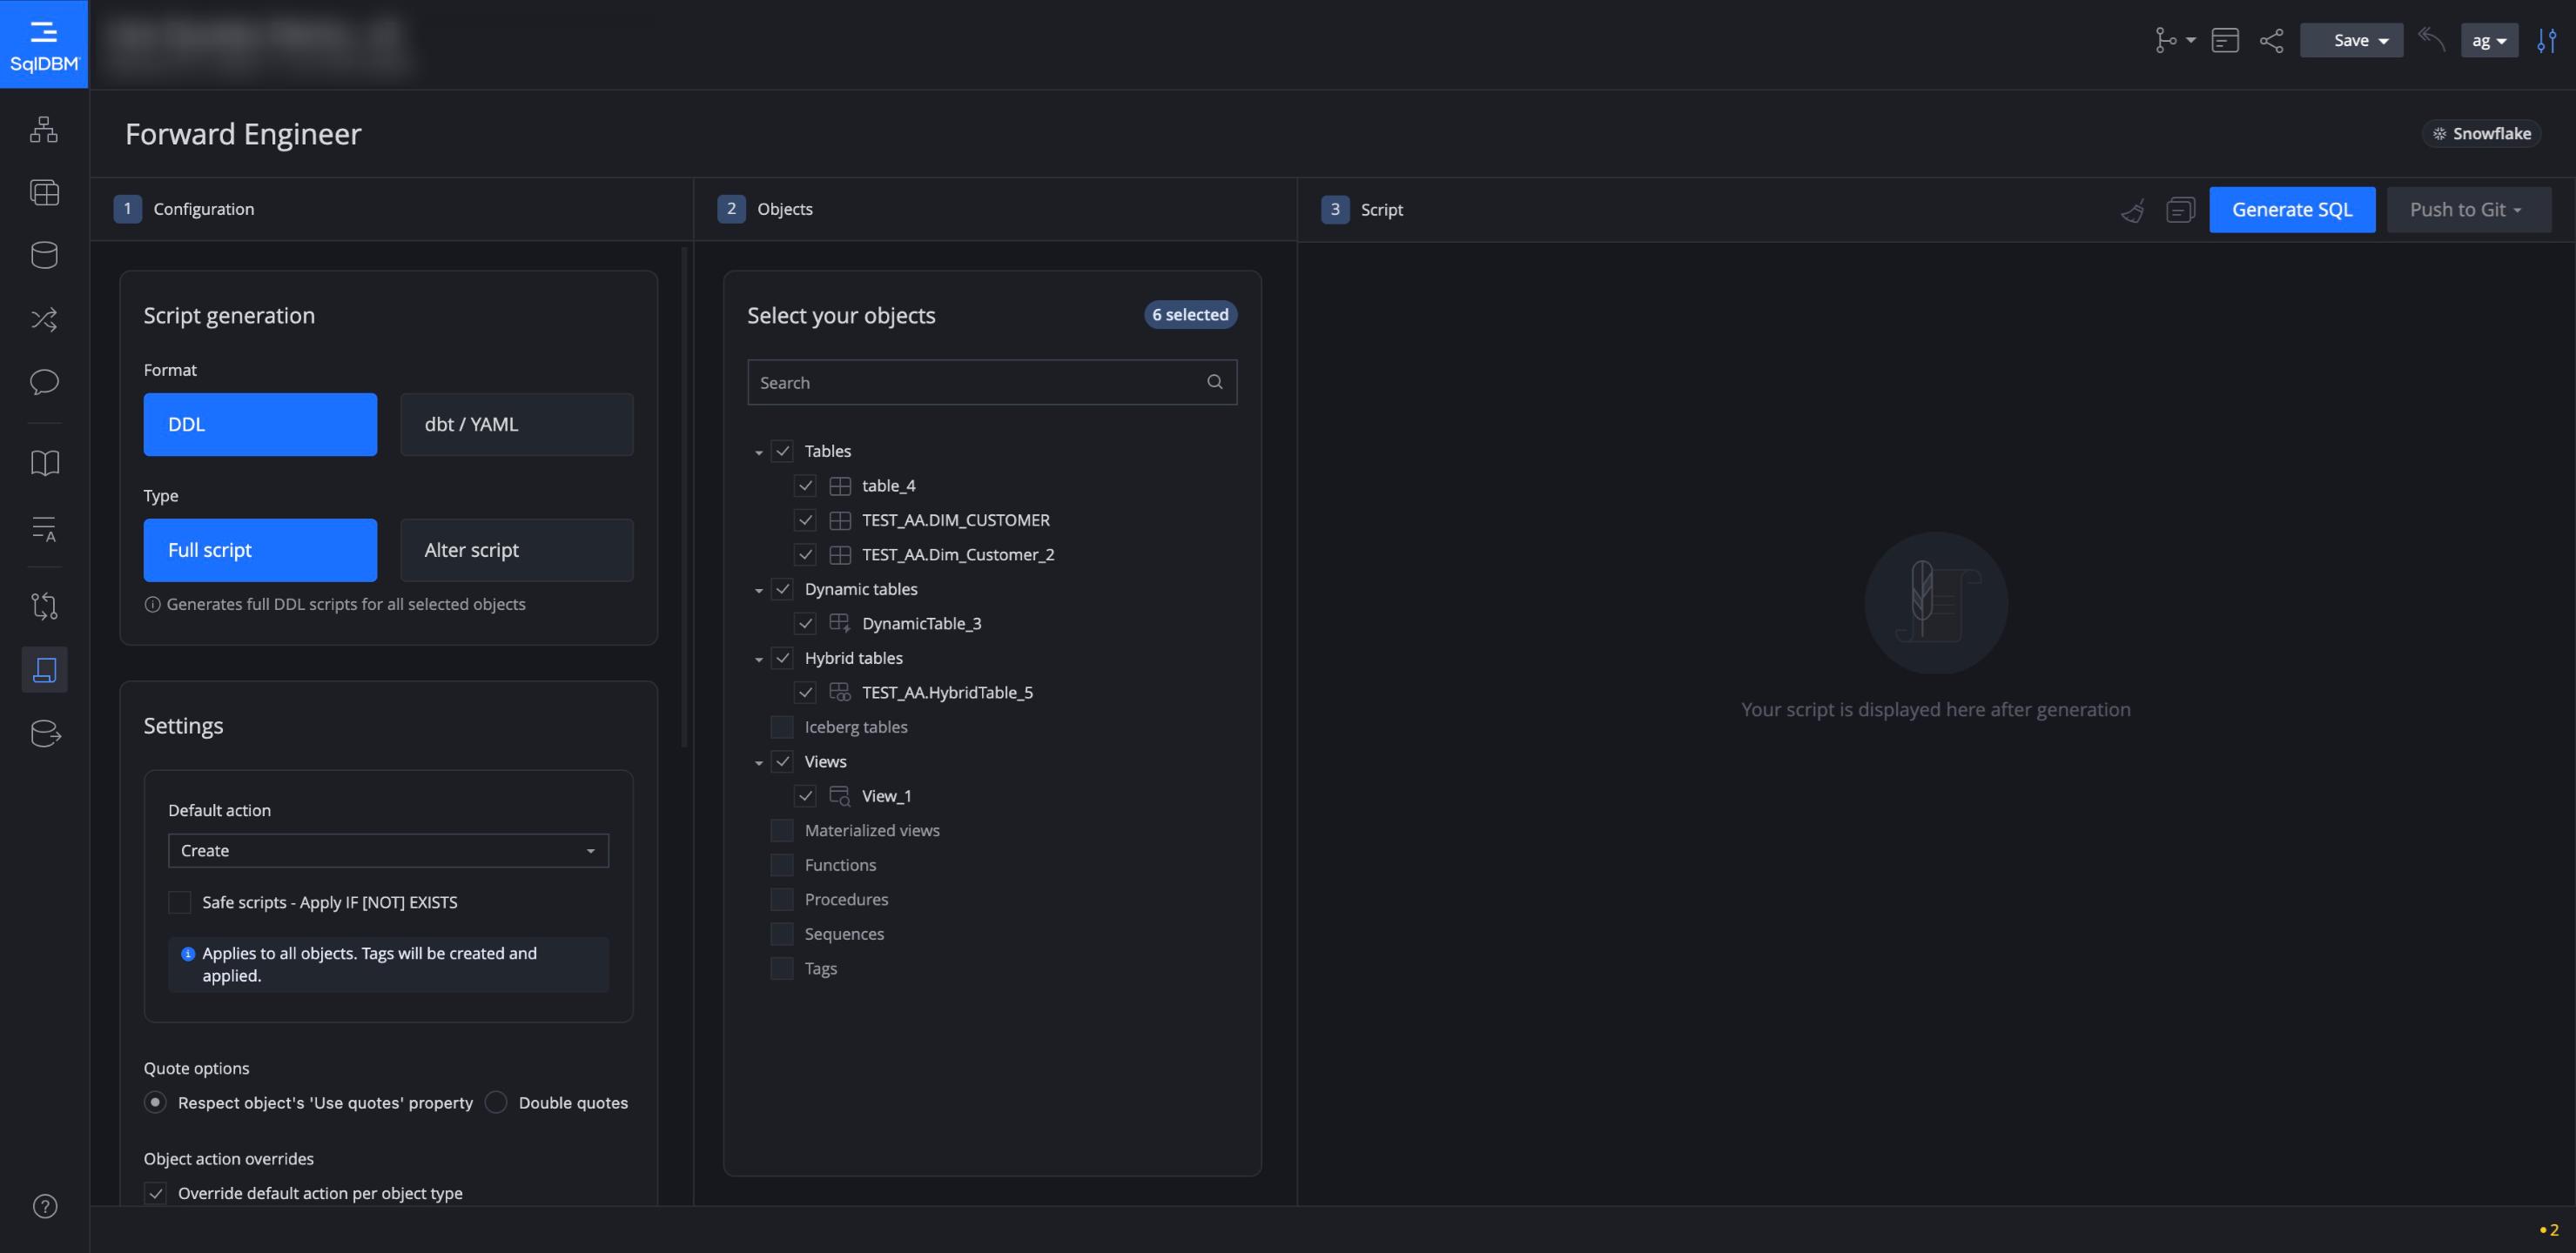This screenshot has height=1253, width=2576.
Task: Check the Materialized views checkbox
Action: [782, 830]
